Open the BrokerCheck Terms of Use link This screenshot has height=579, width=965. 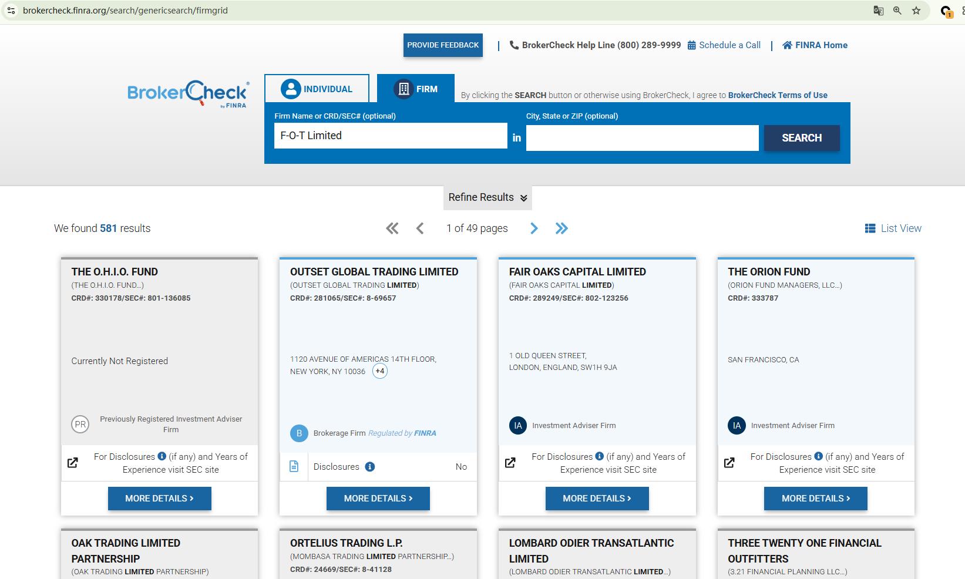[777, 95]
